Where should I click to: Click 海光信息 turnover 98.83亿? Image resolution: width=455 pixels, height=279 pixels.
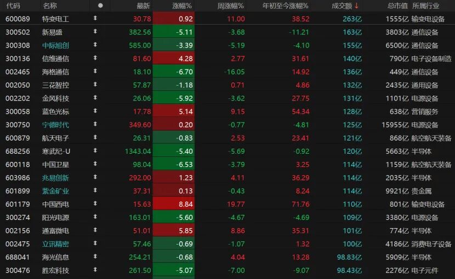[x=349, y=257]
